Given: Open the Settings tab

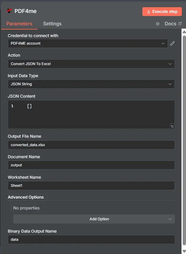Looking at the screenshot, I should point(52,24).
